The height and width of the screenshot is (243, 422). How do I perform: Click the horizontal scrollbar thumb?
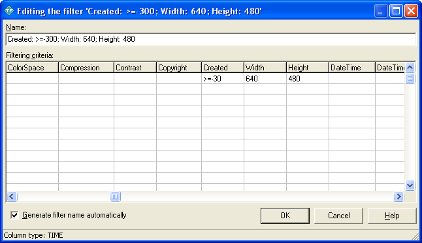(115, 197)
